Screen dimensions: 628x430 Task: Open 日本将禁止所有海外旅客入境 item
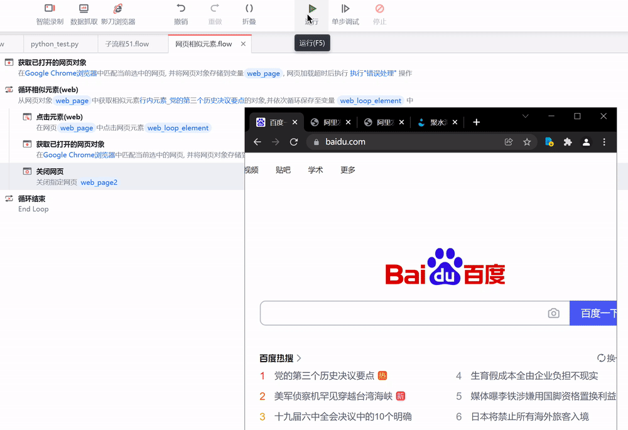pyautogui.click(x=529, y=416)
